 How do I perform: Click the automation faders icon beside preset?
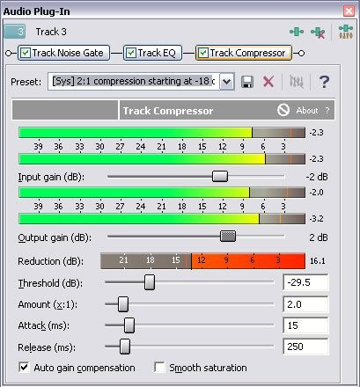pos(296,82)
